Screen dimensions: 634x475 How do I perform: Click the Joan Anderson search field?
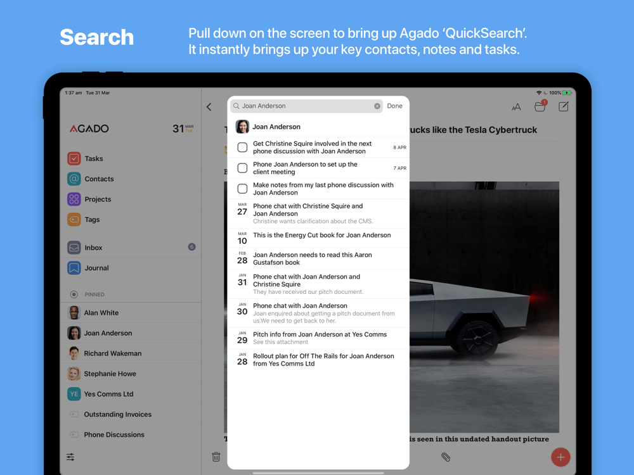(x=306, y=106)
